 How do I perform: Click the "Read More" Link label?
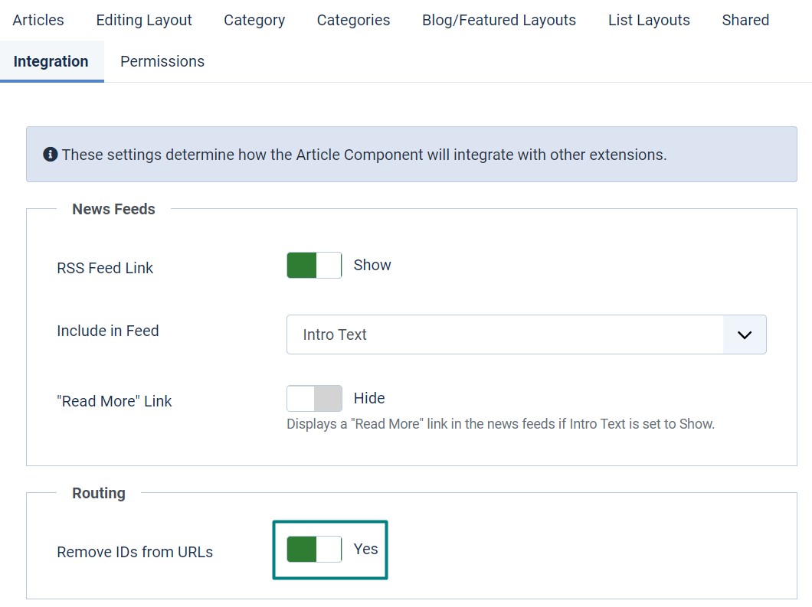pos(114,401)
